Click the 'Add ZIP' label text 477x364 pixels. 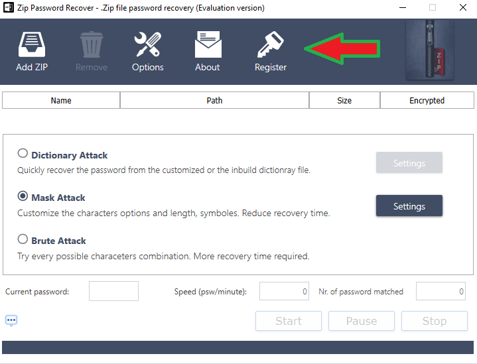[x=32, y=67]
